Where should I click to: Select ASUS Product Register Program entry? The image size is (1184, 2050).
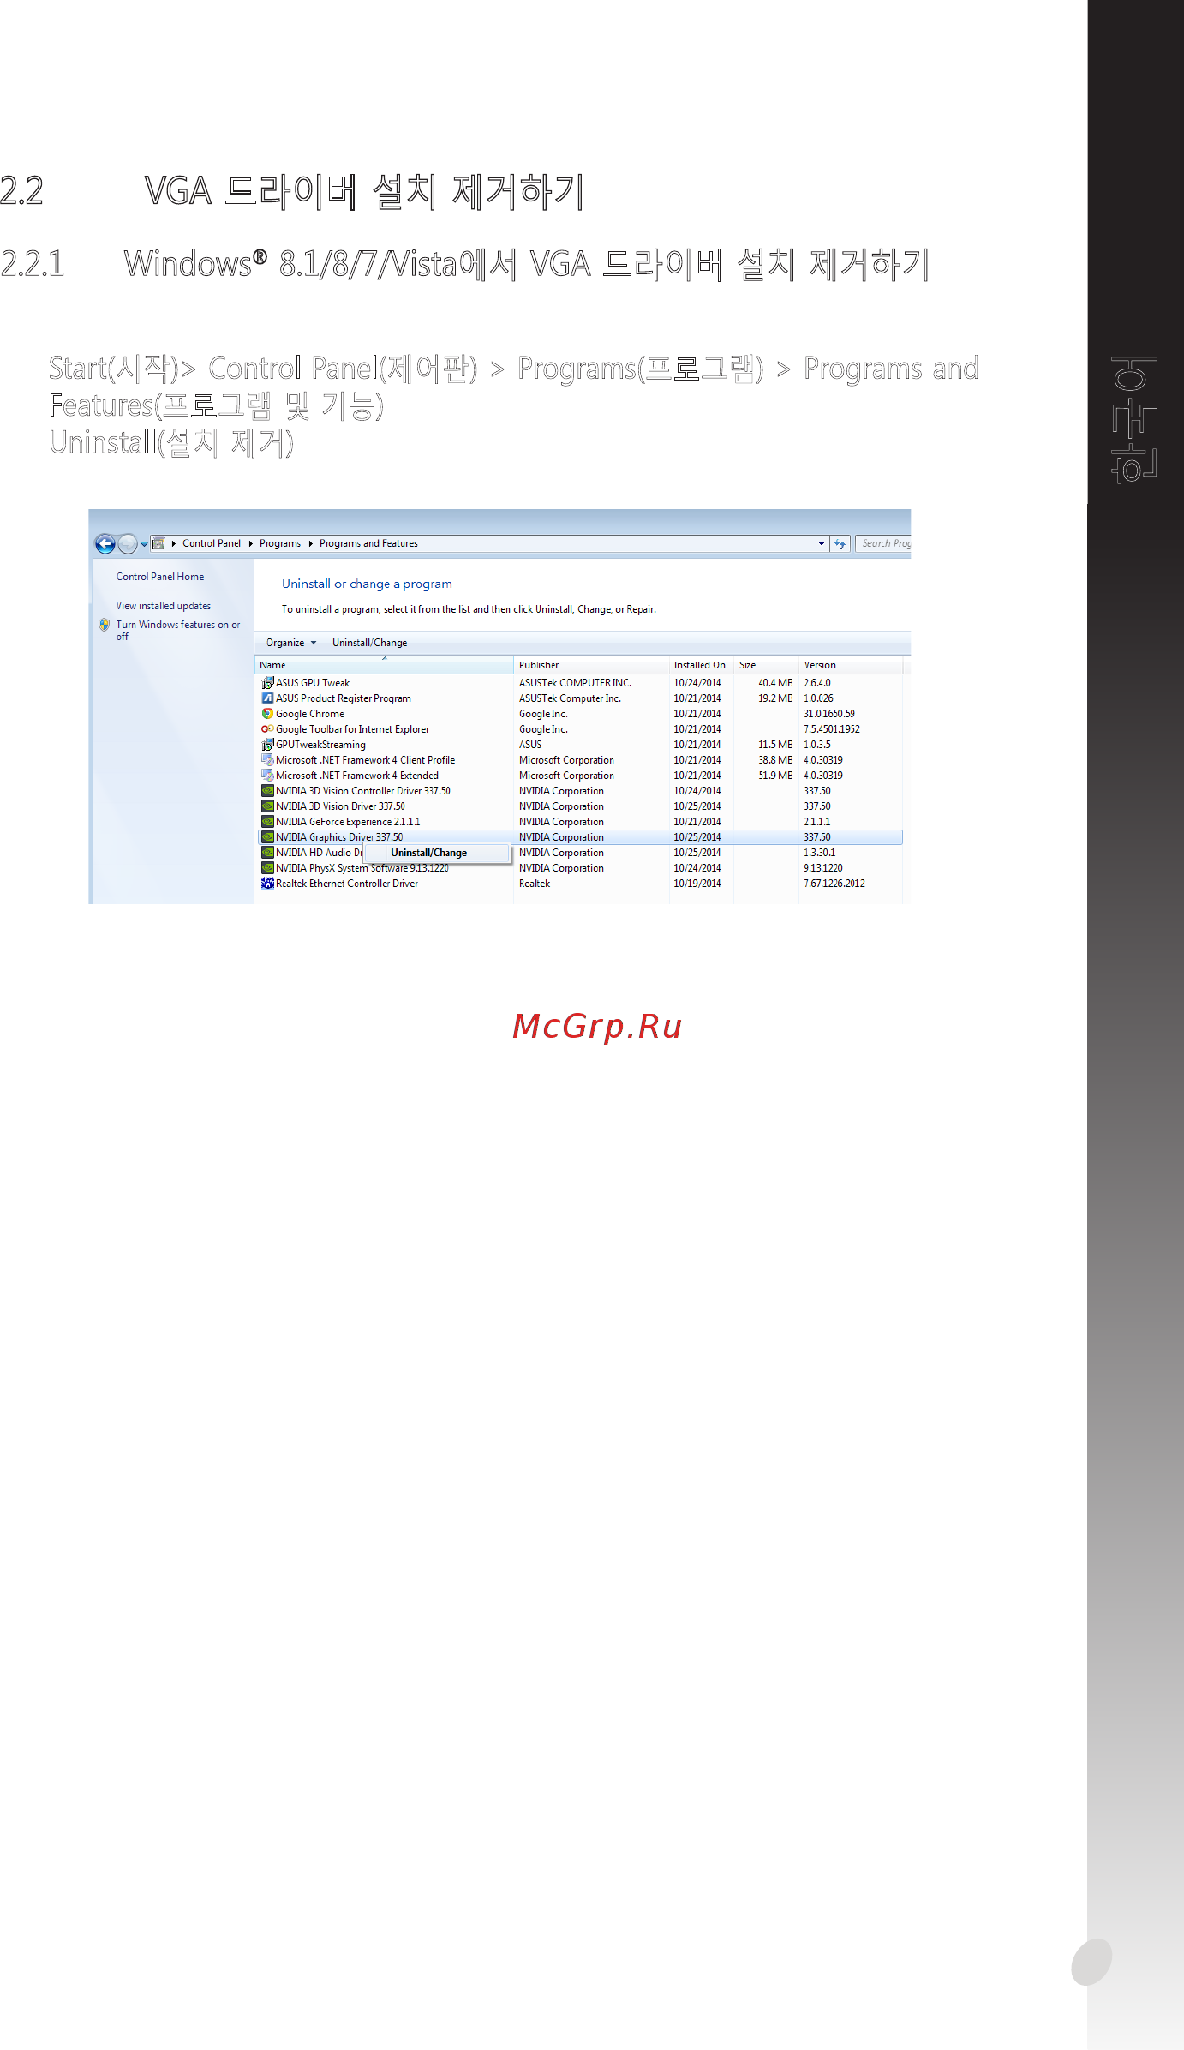point(580,698)
